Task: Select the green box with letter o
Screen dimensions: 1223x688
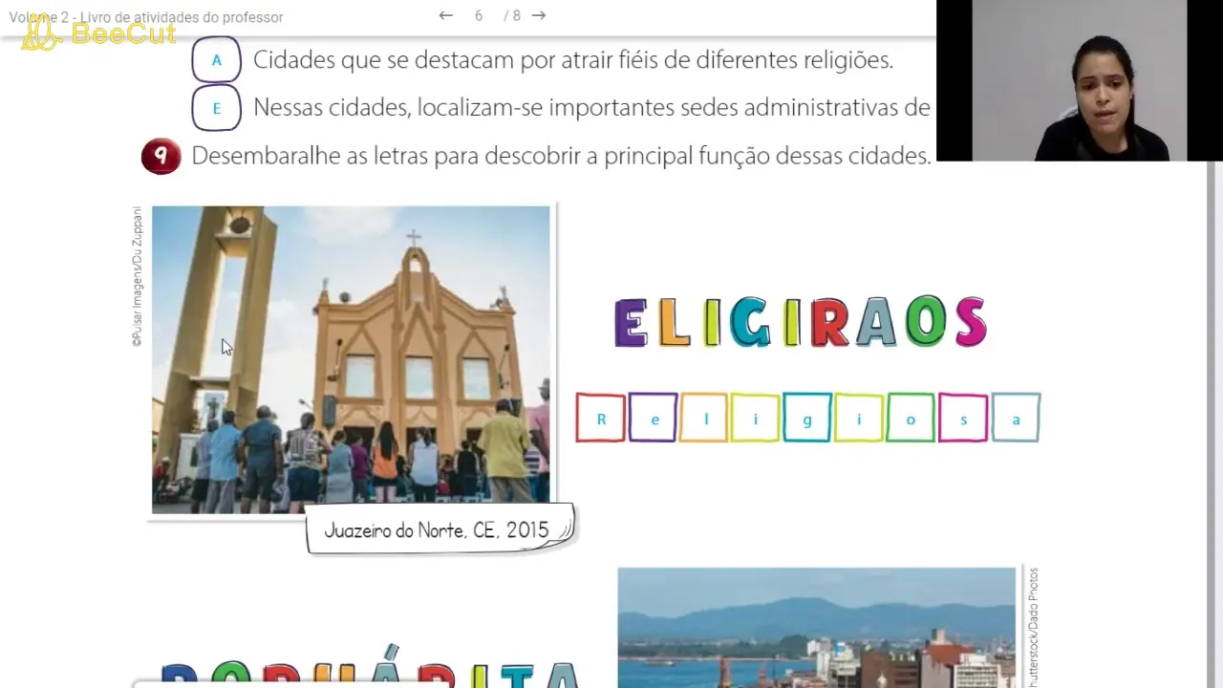Action: [x=911, y=418]
